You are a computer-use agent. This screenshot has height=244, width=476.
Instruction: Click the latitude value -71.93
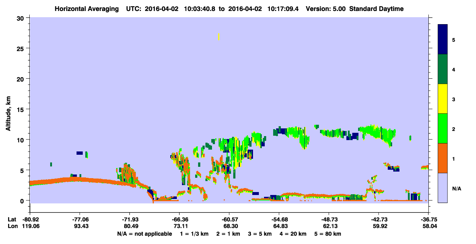pos(130,219)
